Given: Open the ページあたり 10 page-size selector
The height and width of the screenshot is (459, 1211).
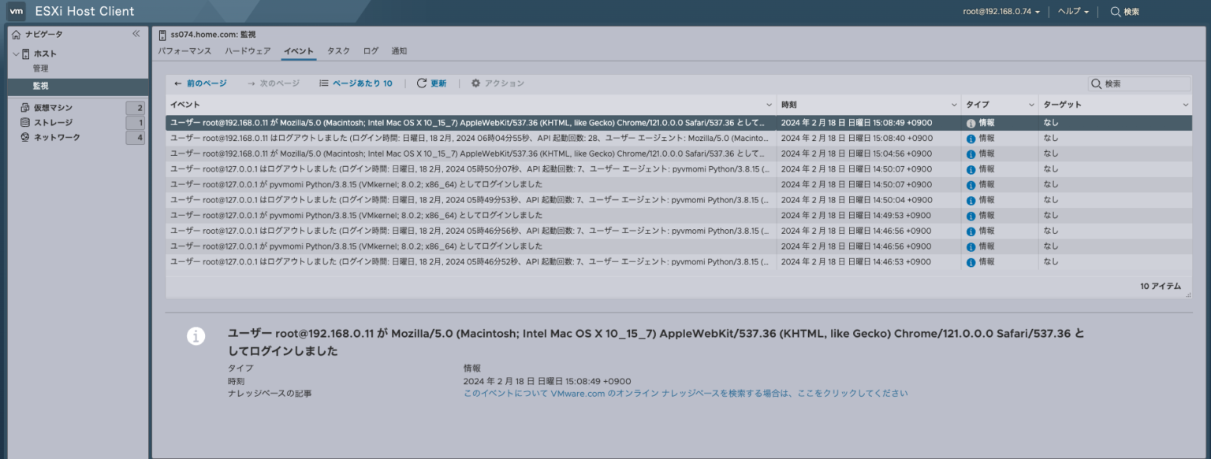Looking at the screenshot, I should 356,83.
